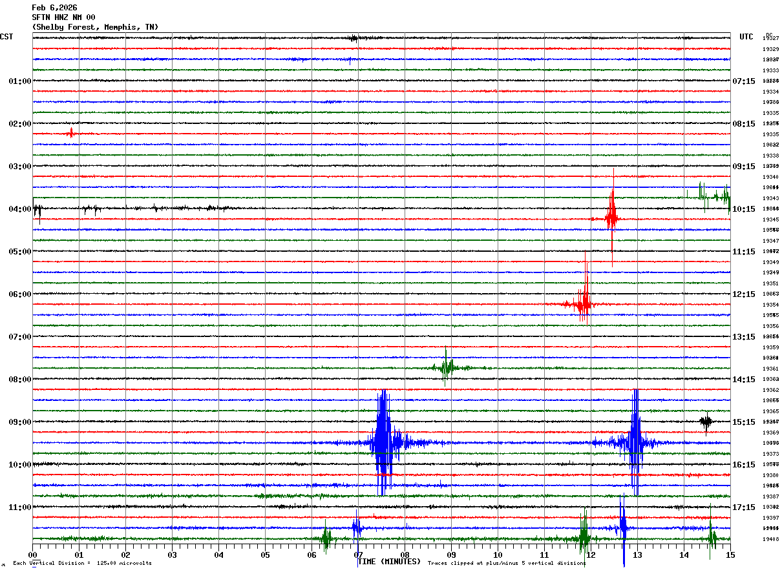Click the Feb 6,2026 date header

click(x=54, y=8)
